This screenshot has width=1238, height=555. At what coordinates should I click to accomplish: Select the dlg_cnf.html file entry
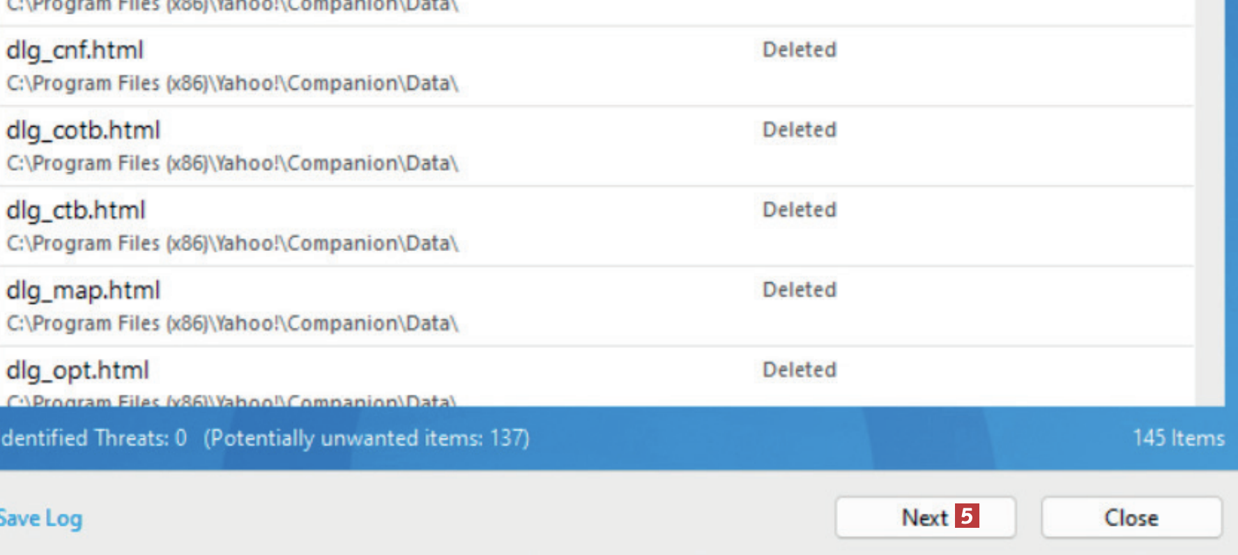(597, 66)
